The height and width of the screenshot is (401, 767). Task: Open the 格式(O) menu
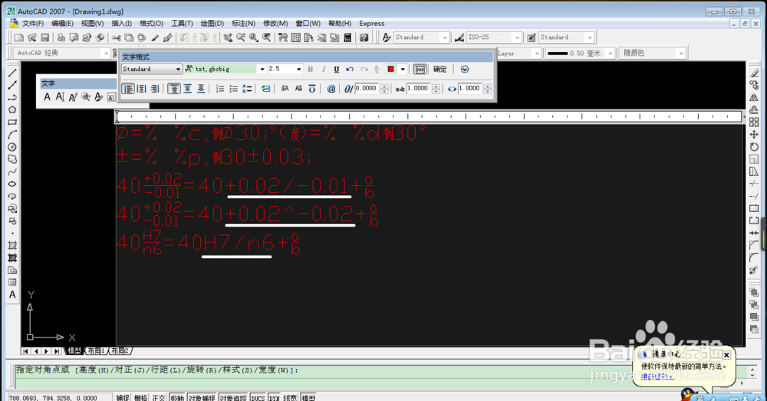[151, 24]
